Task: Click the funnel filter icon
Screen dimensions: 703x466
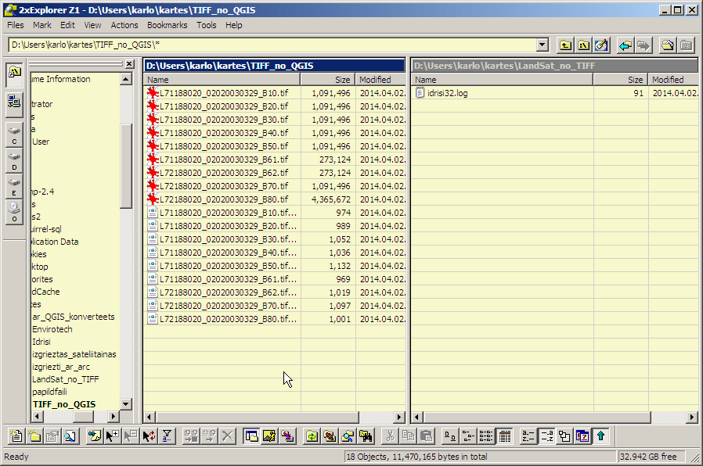Action: 167,436
